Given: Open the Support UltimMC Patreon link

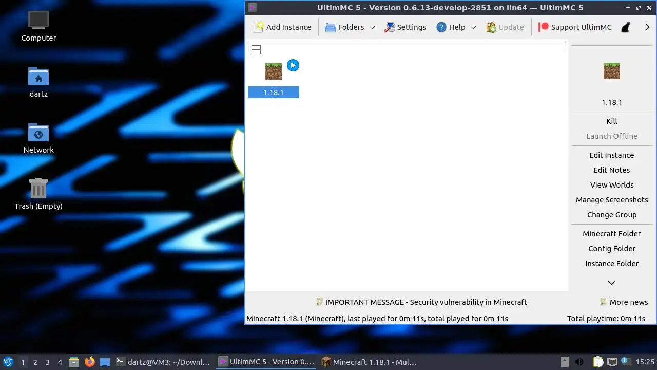Looking at the screenshot, I should (x=575, y=27).
